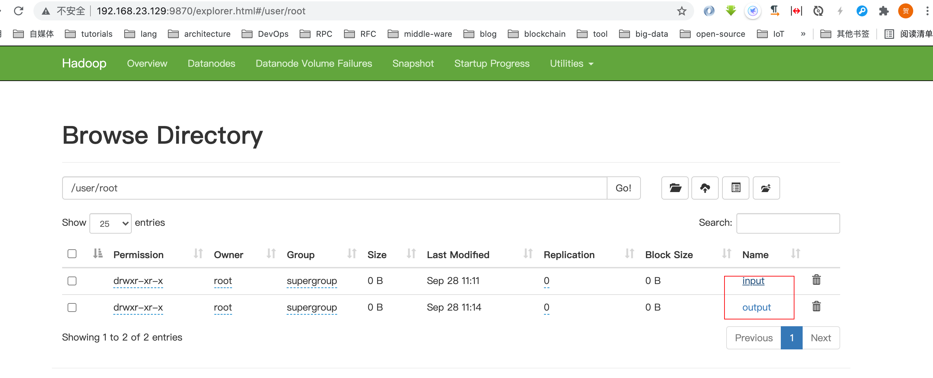The width and height of the screenshot is (933, 378).
Task: Click the cut and paste list icon
Action: [735, 188]
